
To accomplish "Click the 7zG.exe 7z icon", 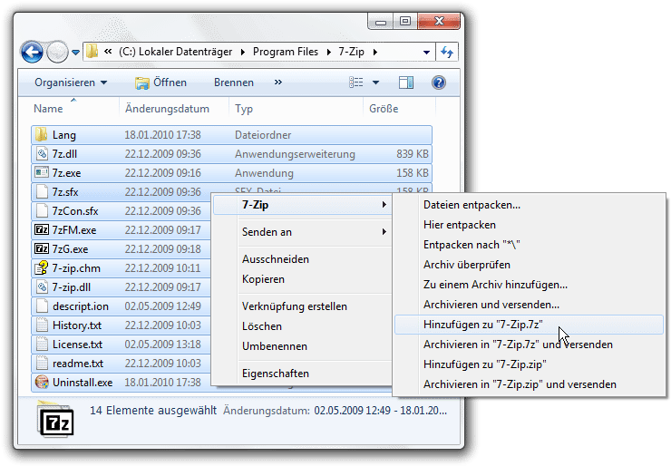I will [x=42, y=248].
